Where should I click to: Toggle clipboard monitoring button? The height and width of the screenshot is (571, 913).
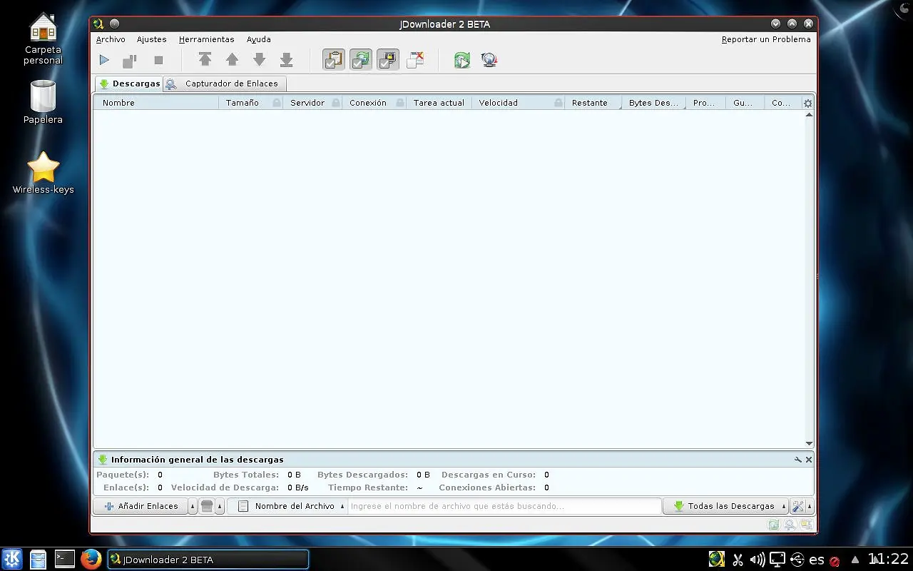tap(334, 60)
